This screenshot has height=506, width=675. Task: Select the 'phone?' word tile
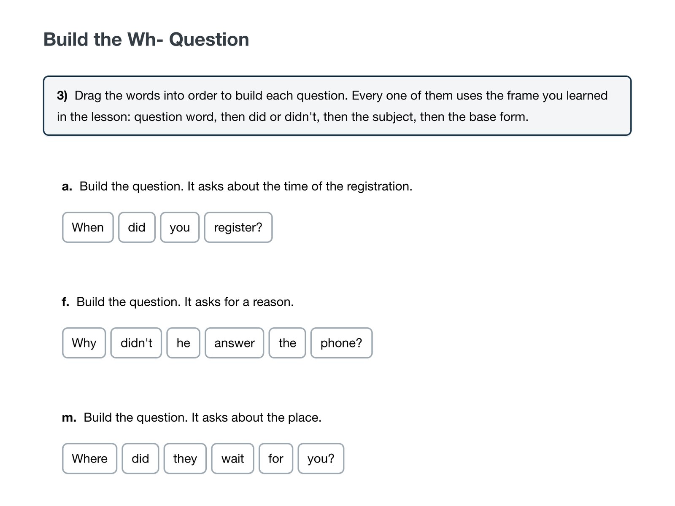tap(341, 343)
